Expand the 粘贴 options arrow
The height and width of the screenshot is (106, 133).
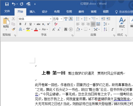(6, 30)
